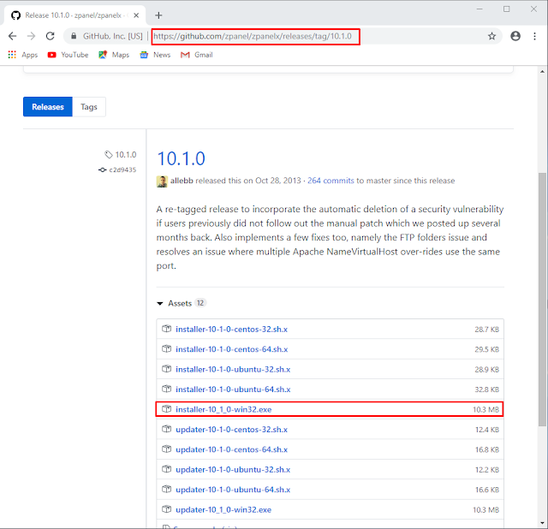Select the Release 10.1.0 browser tab
This screenshot has height=529, width=548.
(74, 15)
